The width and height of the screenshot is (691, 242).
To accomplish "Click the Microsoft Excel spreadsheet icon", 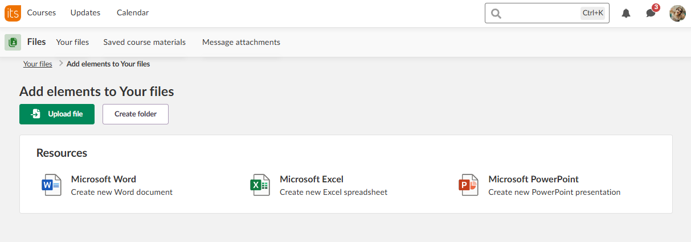I will click(x=260, y=185).
